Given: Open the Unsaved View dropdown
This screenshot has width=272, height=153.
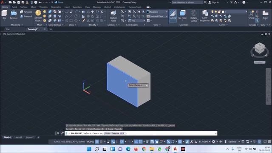Looking at the screenshot, I should pos(157,16).
